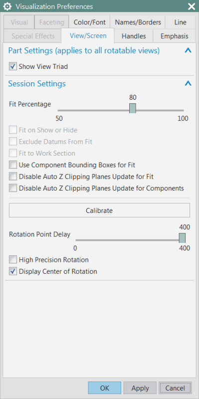Uncheck Show View Triad
Image resolution: width=199 pixels, height=399 pixels.
13,67
